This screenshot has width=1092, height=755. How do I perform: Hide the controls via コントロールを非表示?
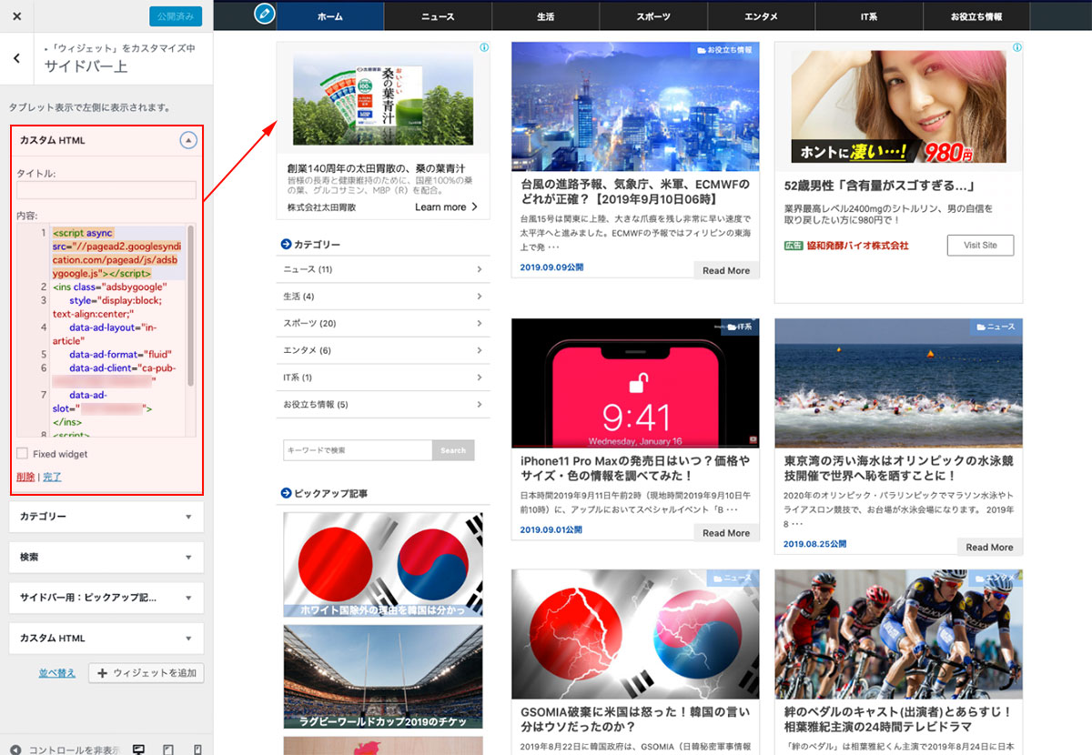pos(64,750)
